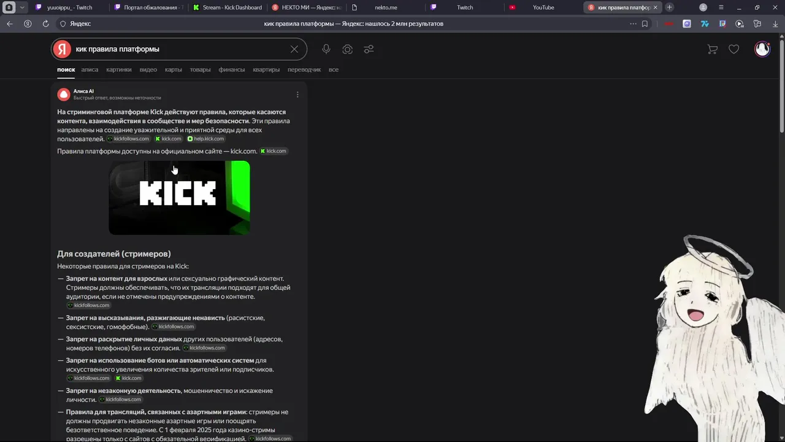This screenshot has height=442, width=785.
Task: Select the финансы search category
Action: [232, 70]
